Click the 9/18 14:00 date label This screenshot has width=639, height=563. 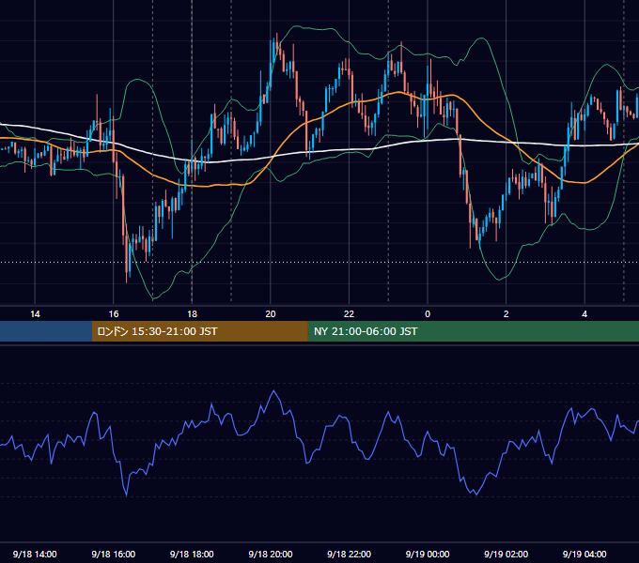(x=35, y=554)
